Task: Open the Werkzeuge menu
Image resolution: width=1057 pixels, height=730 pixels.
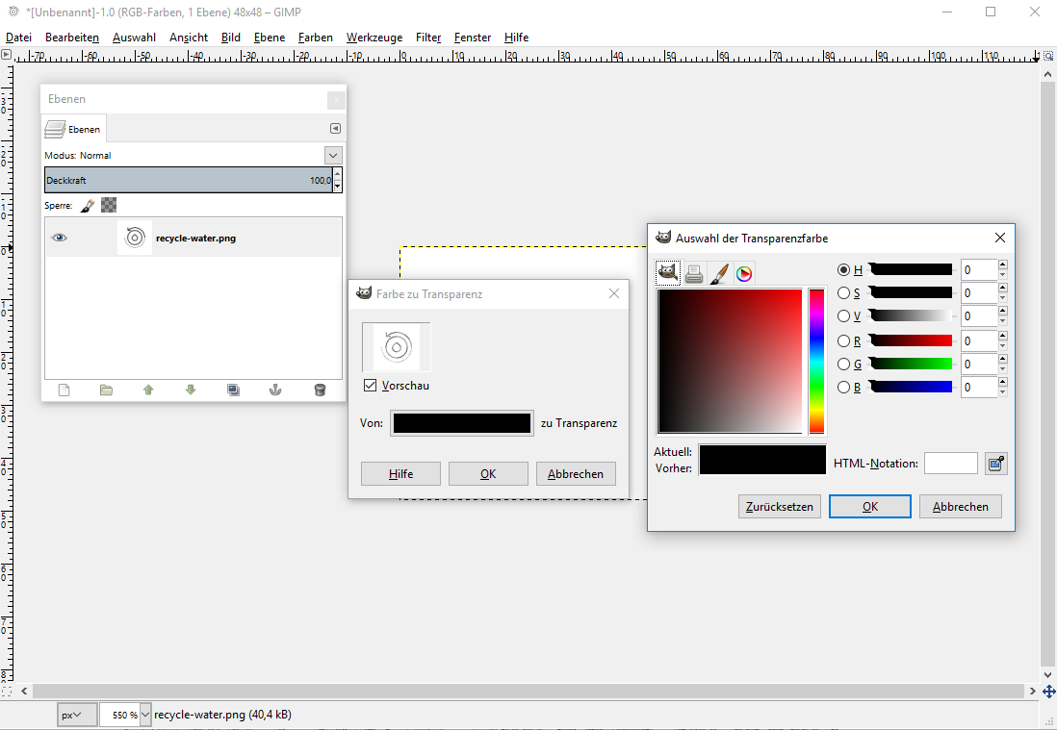Action: (x=374, y=38)
